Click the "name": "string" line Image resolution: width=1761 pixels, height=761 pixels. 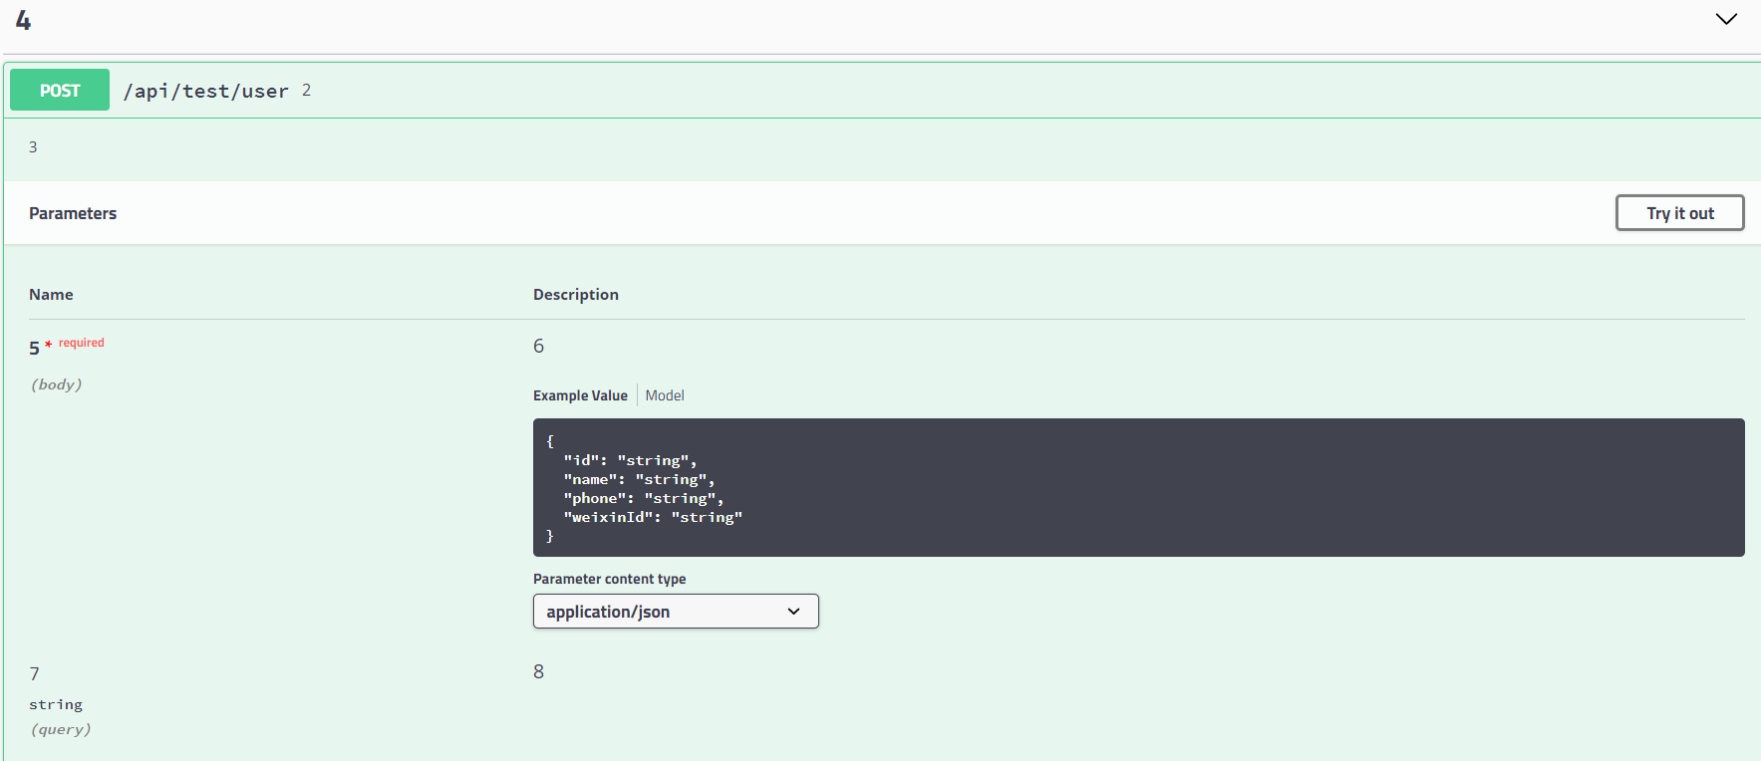click(x=639, y=479)
